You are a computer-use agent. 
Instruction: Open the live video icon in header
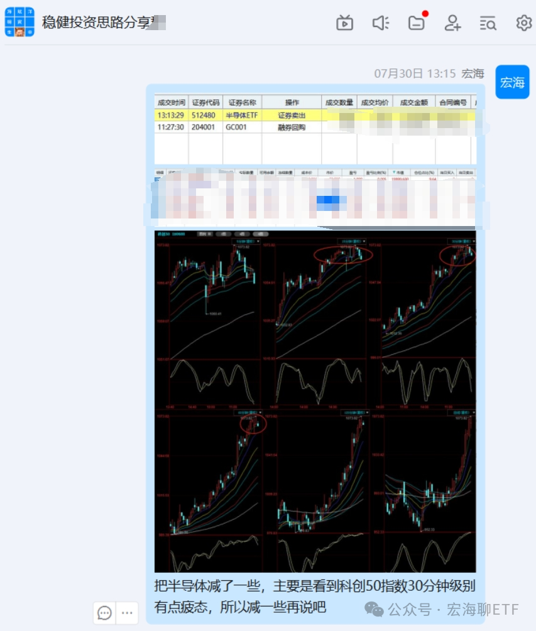[345, 23]
